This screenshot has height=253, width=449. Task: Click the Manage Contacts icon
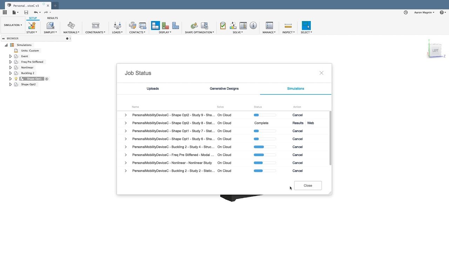click(x=142, y=26)
